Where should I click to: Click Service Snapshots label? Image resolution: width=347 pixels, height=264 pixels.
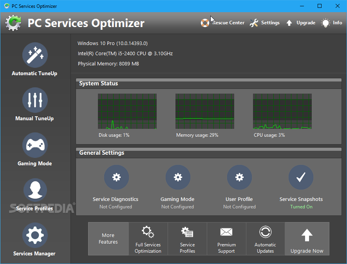(301, 199)
